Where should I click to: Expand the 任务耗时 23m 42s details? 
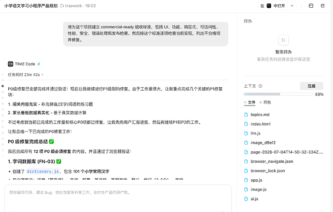(x=26, y=75)
